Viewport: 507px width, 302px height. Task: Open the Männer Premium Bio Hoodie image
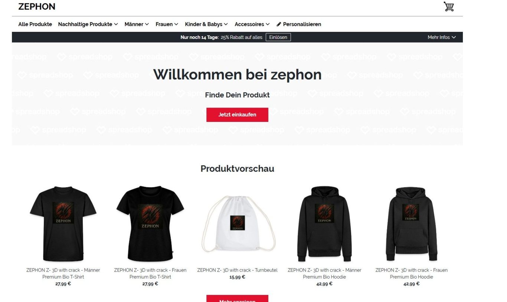tap(324, 224)
